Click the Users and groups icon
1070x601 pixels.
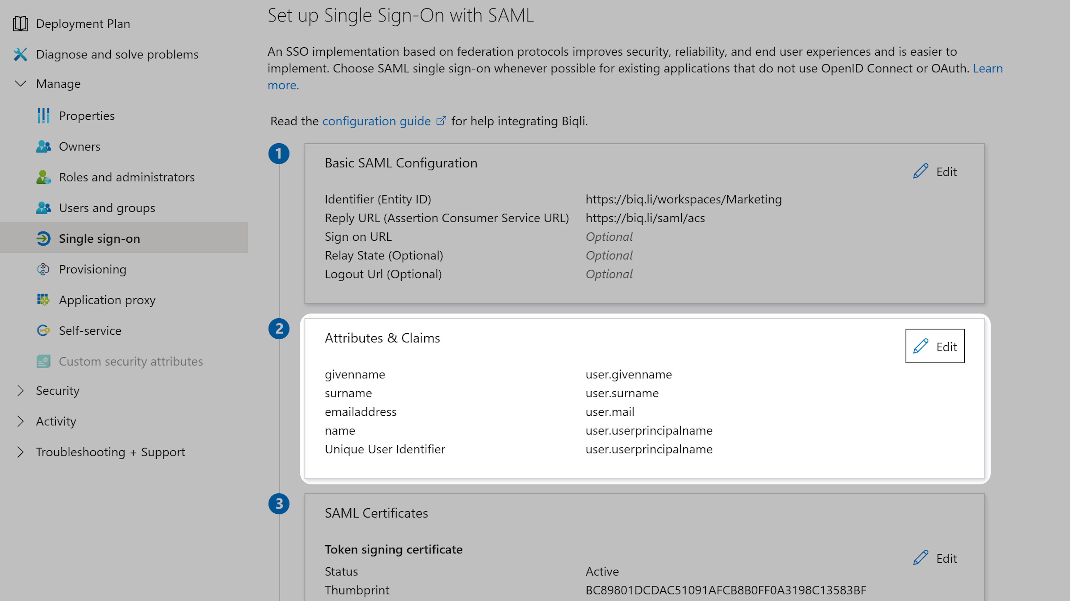pyautogui.click(x=43, y=208)
